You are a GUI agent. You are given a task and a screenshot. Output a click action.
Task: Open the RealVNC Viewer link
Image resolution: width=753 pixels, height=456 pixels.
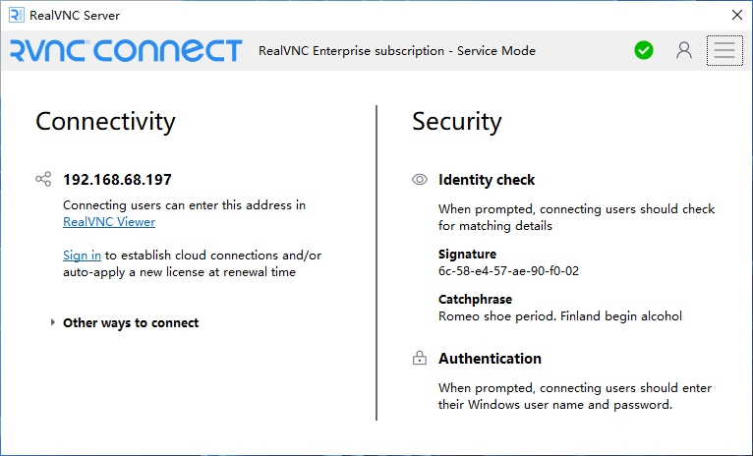(x=109, y=222)
